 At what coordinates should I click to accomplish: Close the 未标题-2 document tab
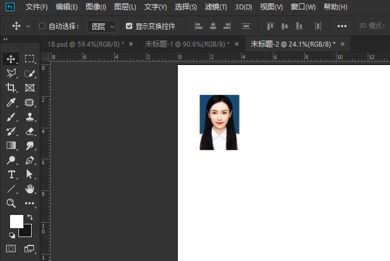tap(343, 44)
